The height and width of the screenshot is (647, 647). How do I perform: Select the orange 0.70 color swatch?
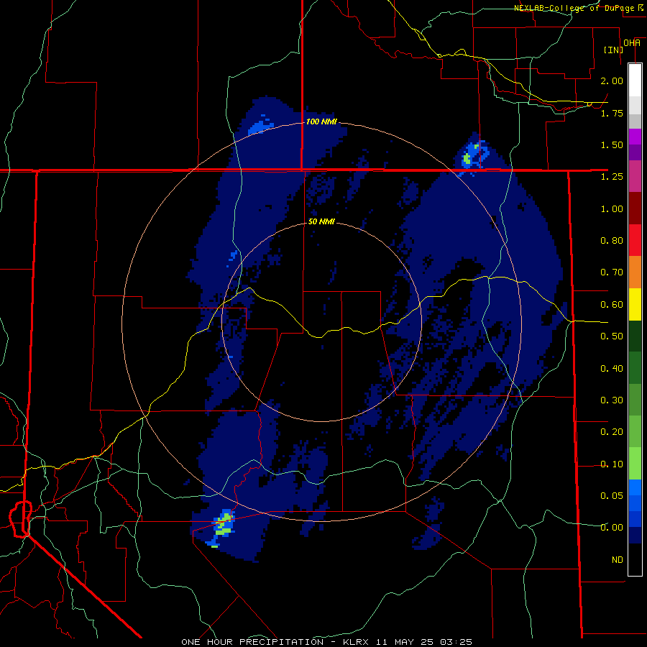635,272
